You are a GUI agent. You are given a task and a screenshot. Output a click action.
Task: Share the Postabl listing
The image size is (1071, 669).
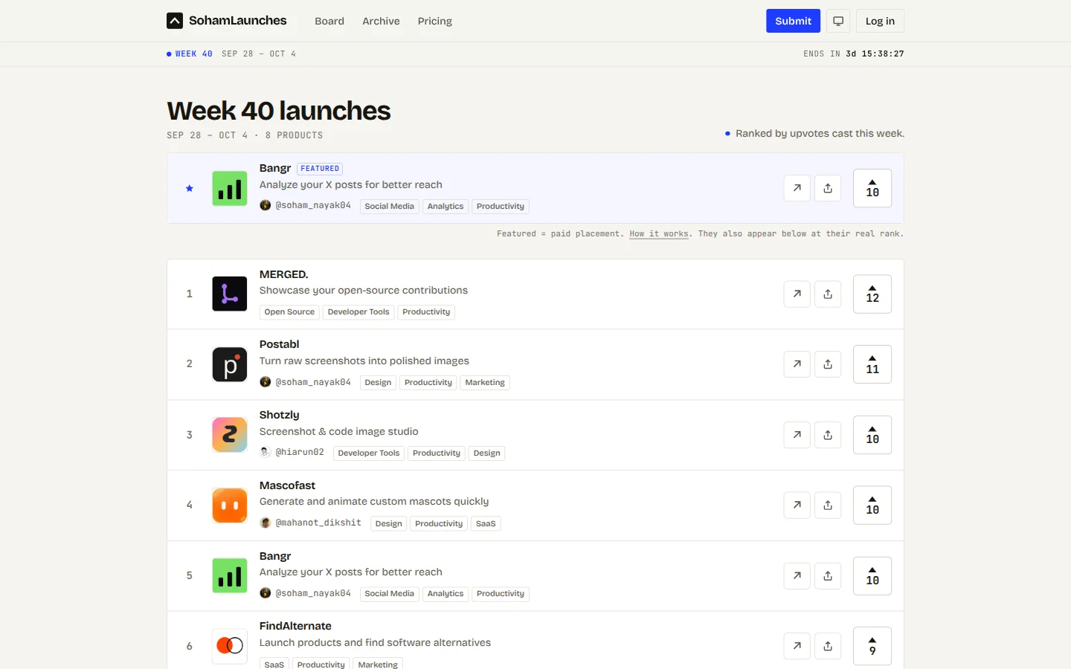pos(828,364)
